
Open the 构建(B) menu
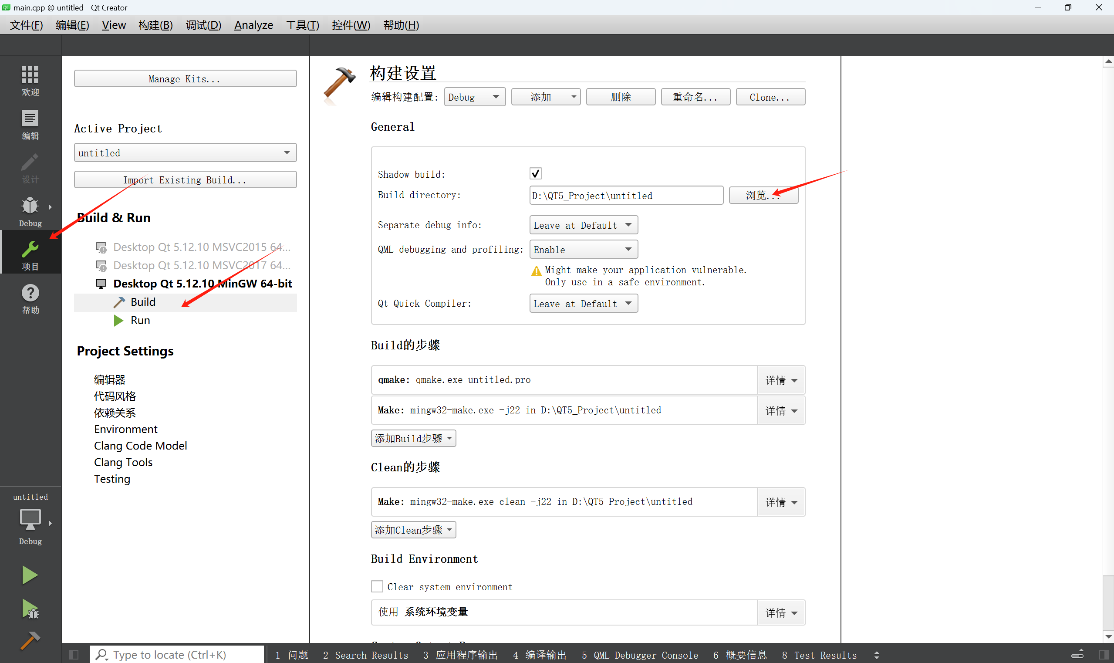(x=155, y=25)
